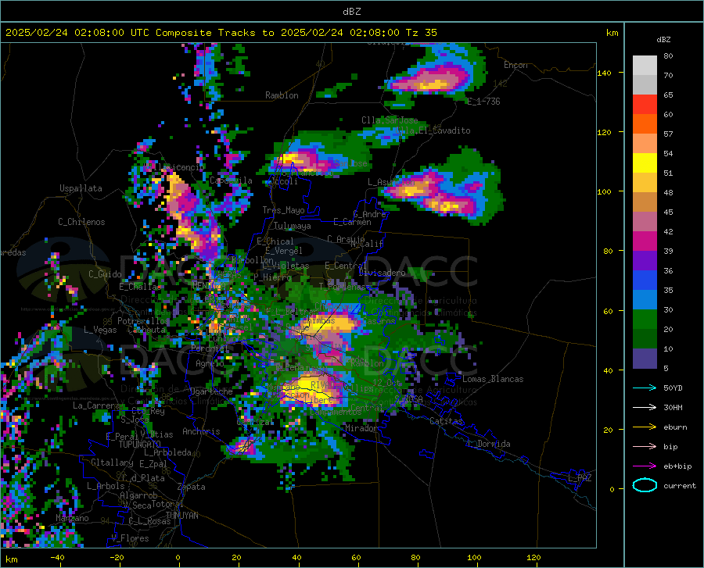
Task: Click the dBZ title at the top
Action: (x=351, y=12)
